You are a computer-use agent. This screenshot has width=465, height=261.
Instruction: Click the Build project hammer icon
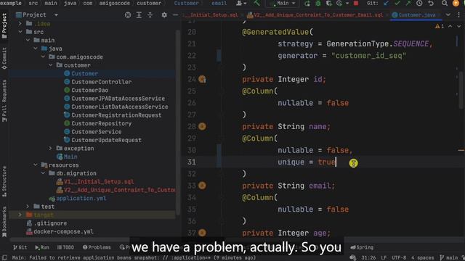[x=256, y=3]
